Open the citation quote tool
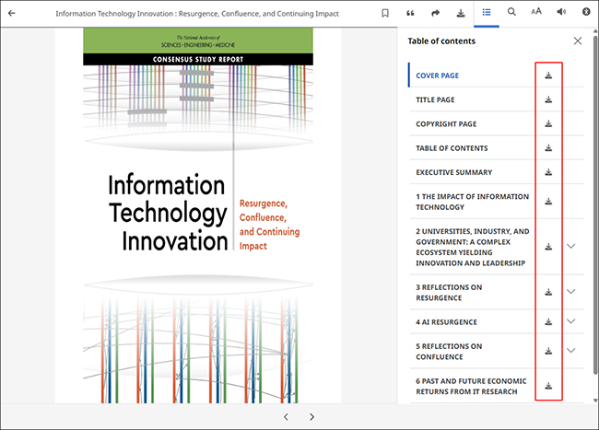This screenshot has width=599, height=430. coord(410,13)
